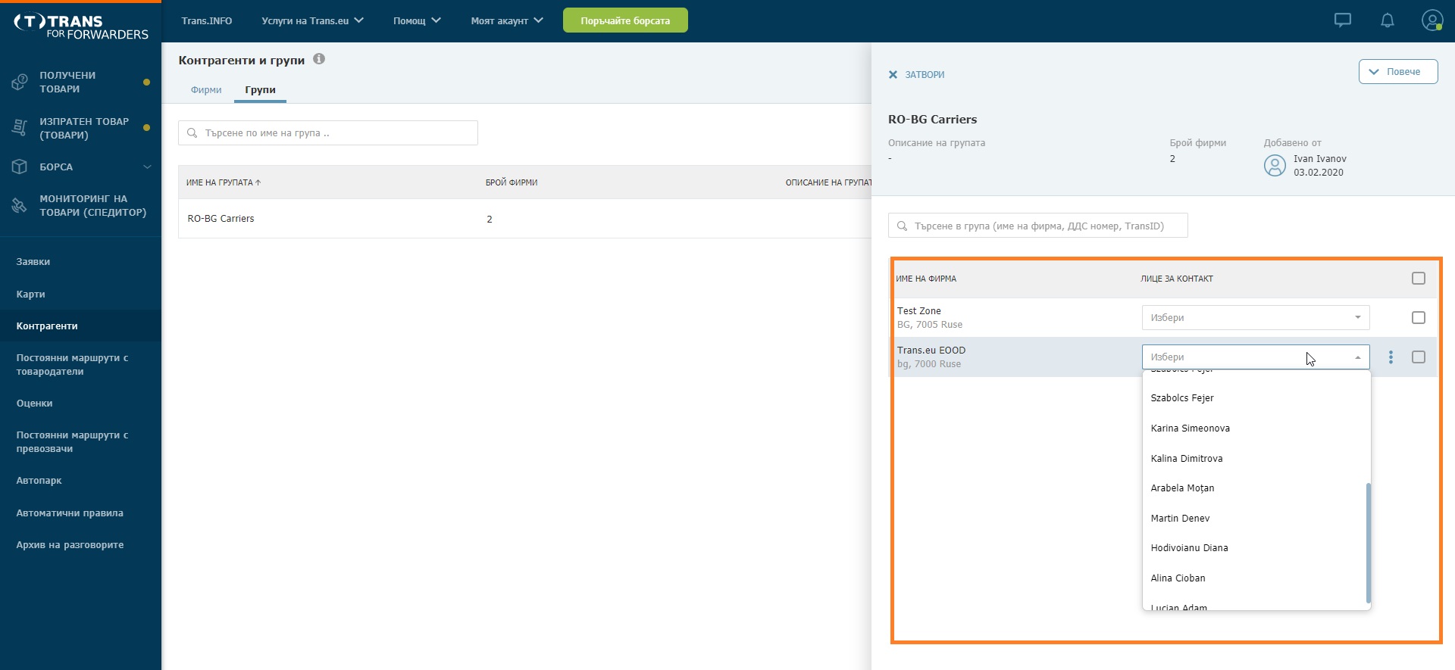
Task: Click the Получени товари sidebar icon
Action: (x=20, y=82)
